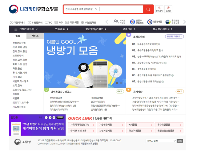
Task: Switch to the 물품 tab
Action: [x=18, y=36]
